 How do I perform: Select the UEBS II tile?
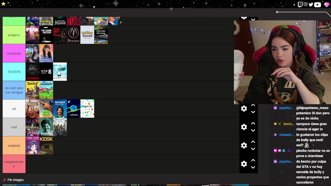tap(32, 109)
